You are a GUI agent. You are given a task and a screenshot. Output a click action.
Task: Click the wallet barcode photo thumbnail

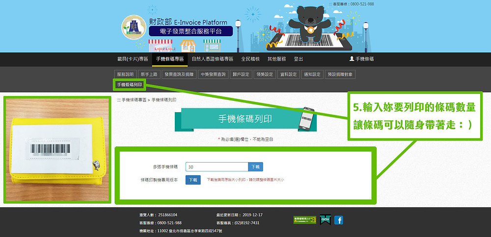[x=57, y=150]
